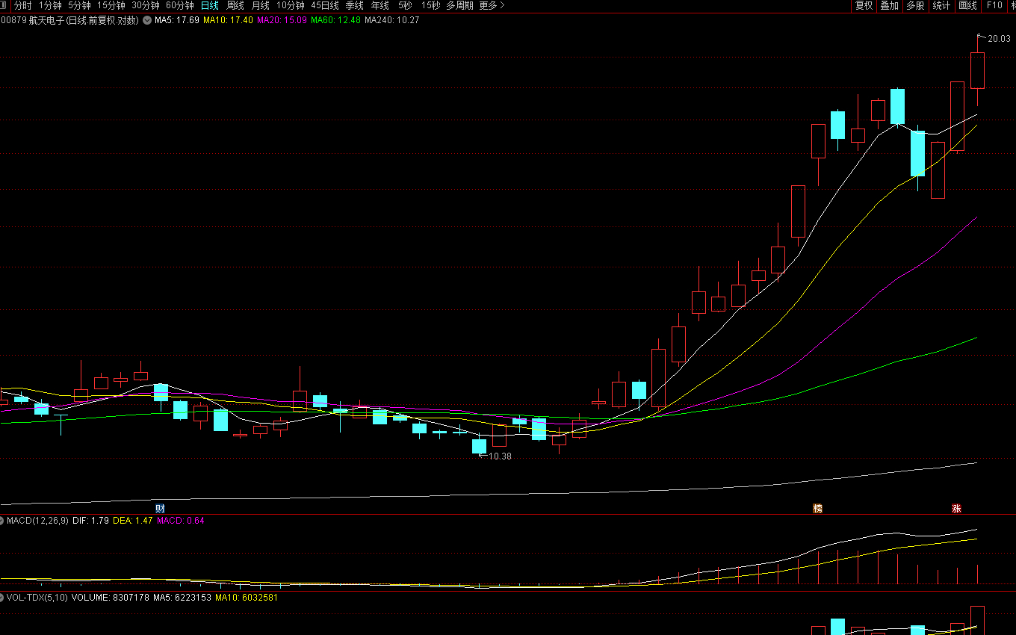The height and width of the screenshot is (635, 1016).
Task: Open F10 company information
Action: click(x=994, y=5)
